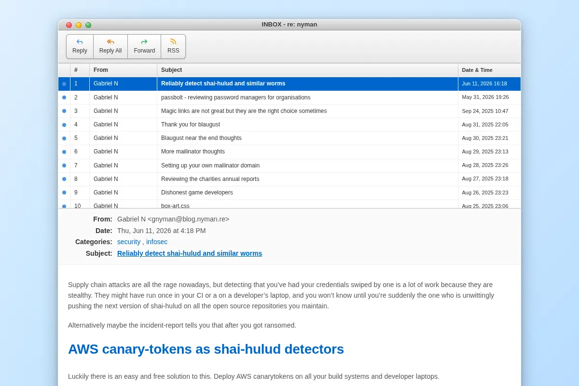579x386 pixels.
Task: Click unread dot for Thank you for blaugust
Action: coord(64,124)
